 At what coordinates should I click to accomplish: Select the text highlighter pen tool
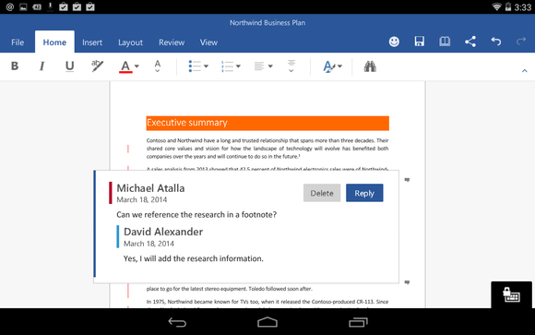point(97,66)
